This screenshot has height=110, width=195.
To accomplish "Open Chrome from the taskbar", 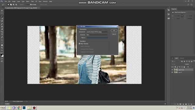I will click(19, 108).
